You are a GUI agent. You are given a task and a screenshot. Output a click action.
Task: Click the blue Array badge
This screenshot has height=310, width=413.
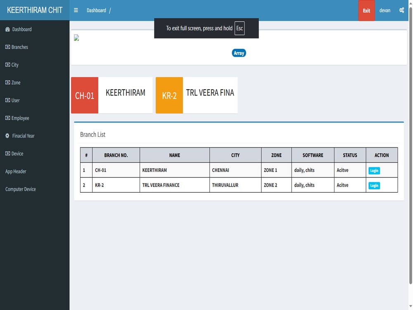point(239,53)
